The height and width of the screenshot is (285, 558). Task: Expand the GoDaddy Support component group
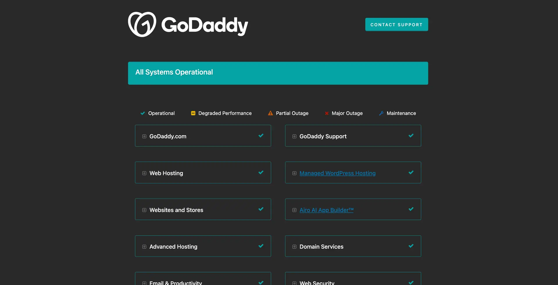294,136
